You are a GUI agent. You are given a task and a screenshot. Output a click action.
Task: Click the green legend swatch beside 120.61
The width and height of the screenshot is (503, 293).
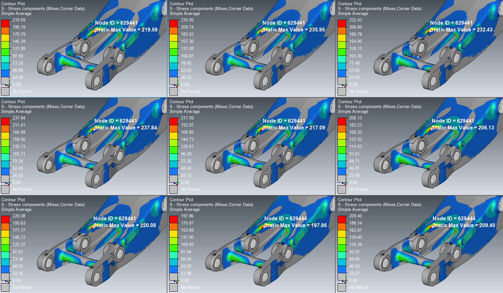pyautogui.click(x=174, y=150)
